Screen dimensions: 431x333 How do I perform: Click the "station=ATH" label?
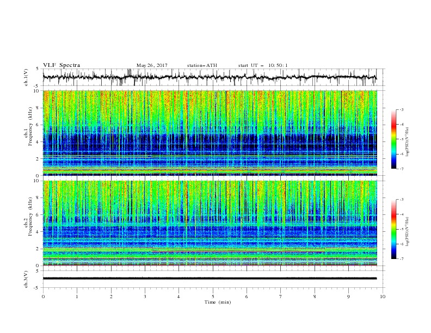pyautogui.click(x=202, y=65)
